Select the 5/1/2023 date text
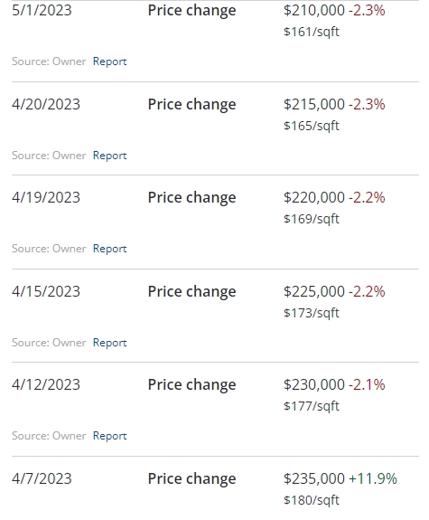Image resolution: width=429 pixels, height=520 pixels. click(42, 10)
